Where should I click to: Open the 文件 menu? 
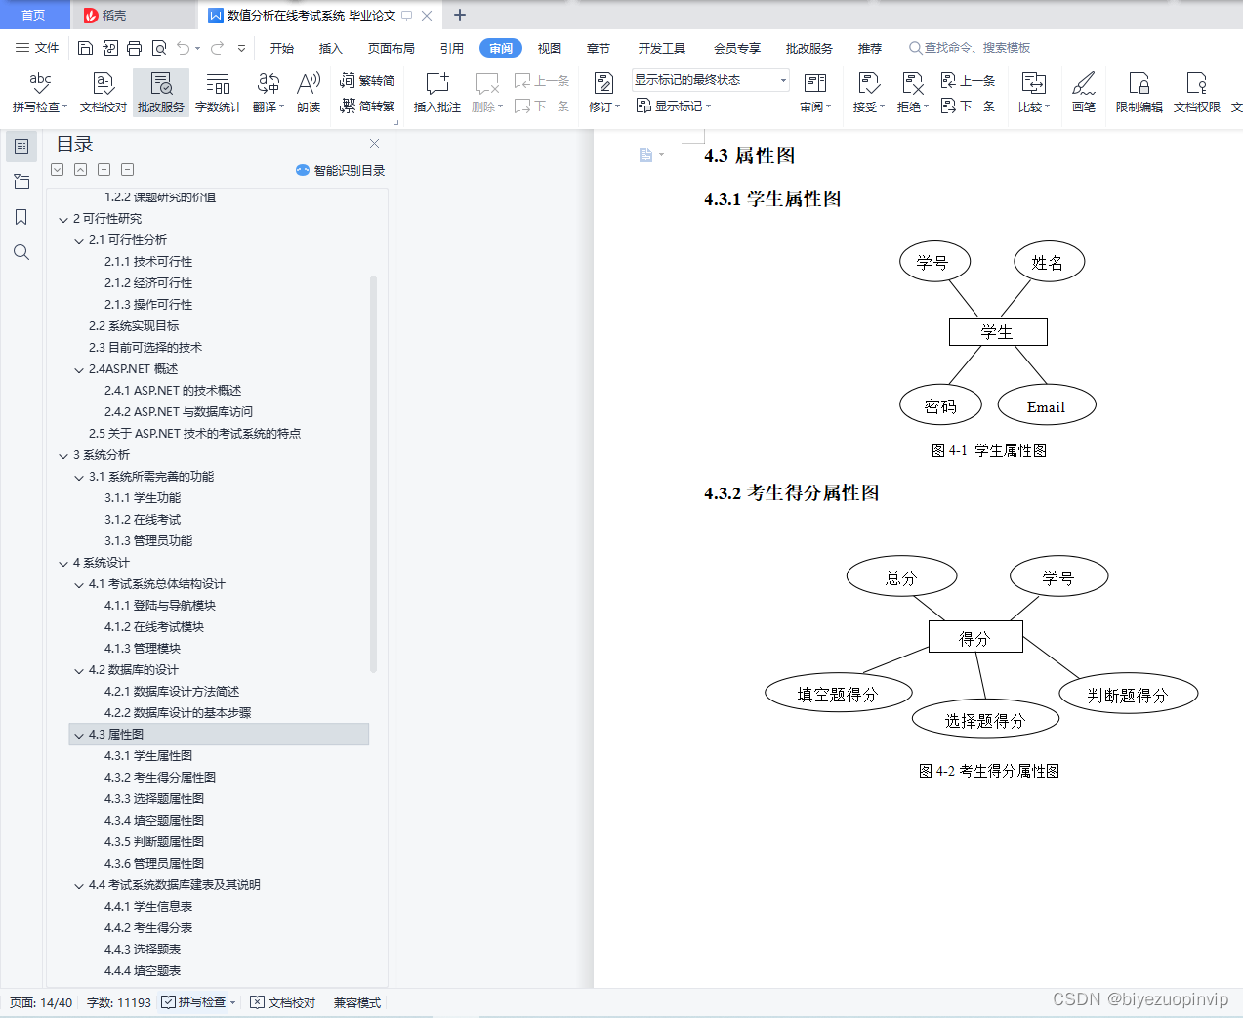point(37,48)
